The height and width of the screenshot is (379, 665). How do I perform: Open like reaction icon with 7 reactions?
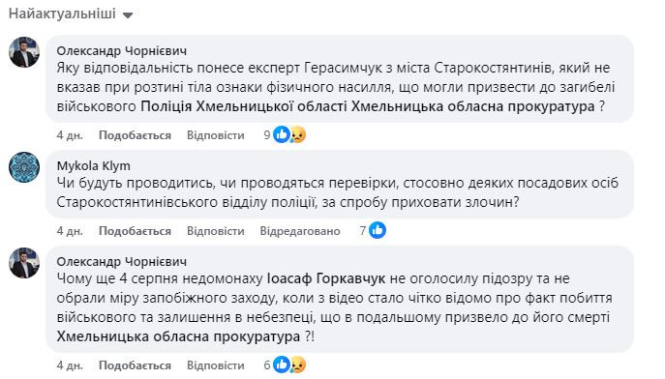pyautogui.click(x=378, y=230)
